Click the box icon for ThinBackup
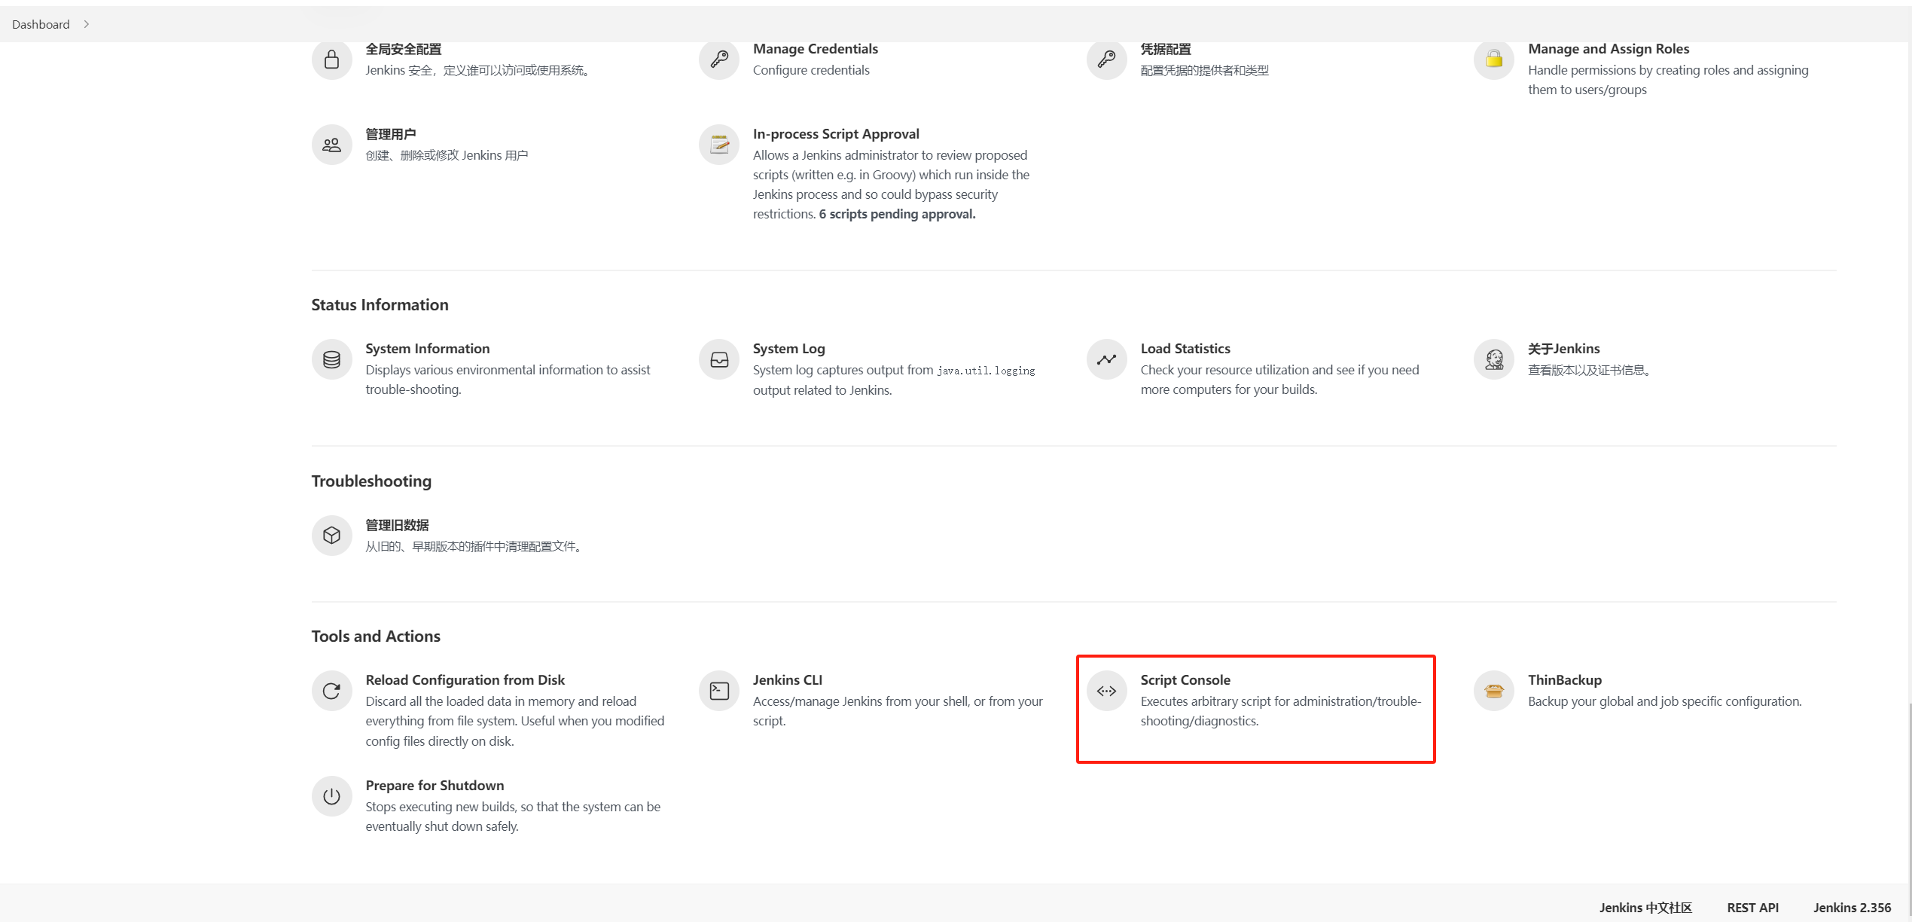 point(1494,691)
